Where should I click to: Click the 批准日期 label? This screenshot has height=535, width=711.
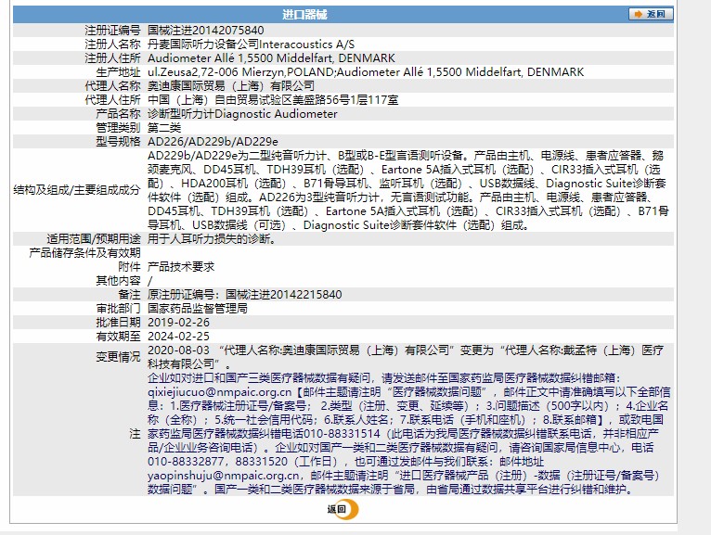(x=118, y=323)
